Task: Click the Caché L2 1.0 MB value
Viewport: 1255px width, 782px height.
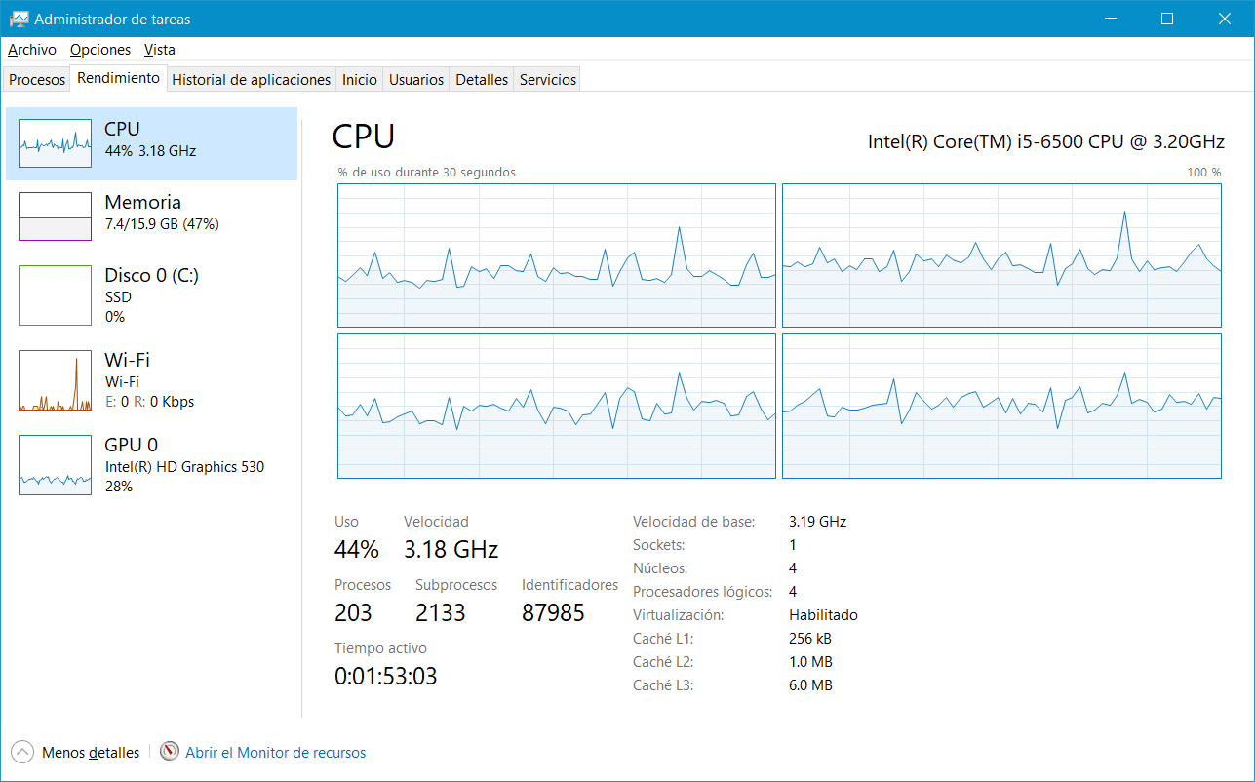Action: pyautogui.click(x=810, y=662)
